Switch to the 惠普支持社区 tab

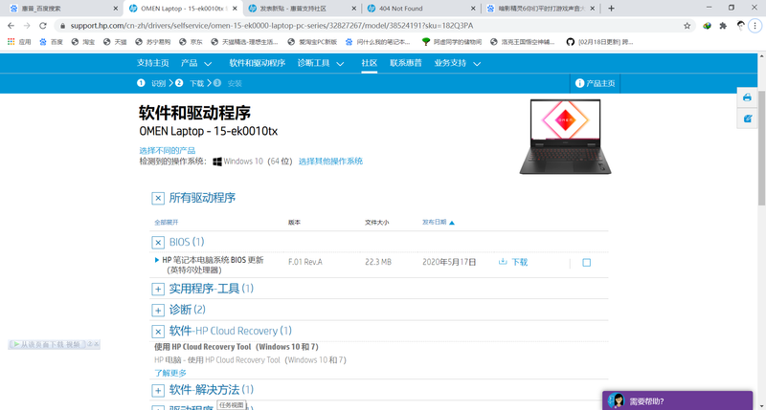(x=301, y=9)
